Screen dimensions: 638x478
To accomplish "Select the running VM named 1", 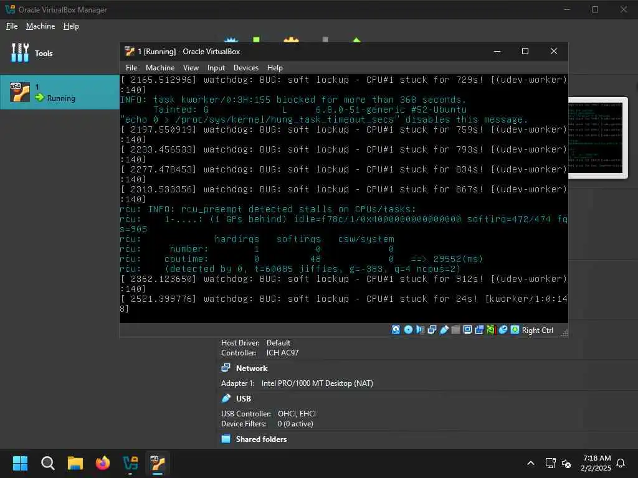I will click(x=59, y=92).
